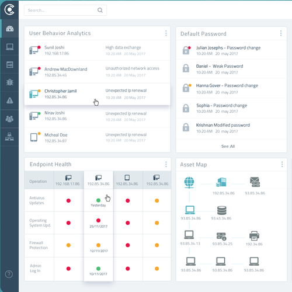292x292 pixels.
Task: Click lock icon for Daniel Weak Password
Action: tap(186, 68)
